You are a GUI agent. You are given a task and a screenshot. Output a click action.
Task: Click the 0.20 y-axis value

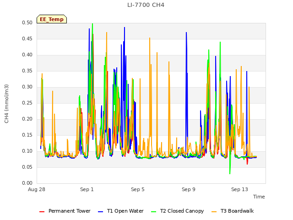[x=27, y=119]
